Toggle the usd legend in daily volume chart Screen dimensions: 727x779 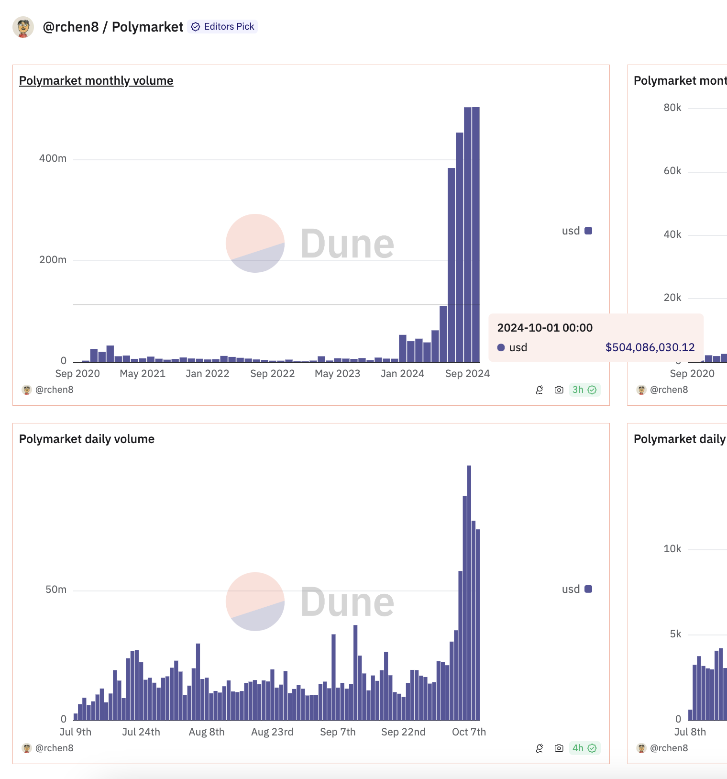[x=577, y=589]
